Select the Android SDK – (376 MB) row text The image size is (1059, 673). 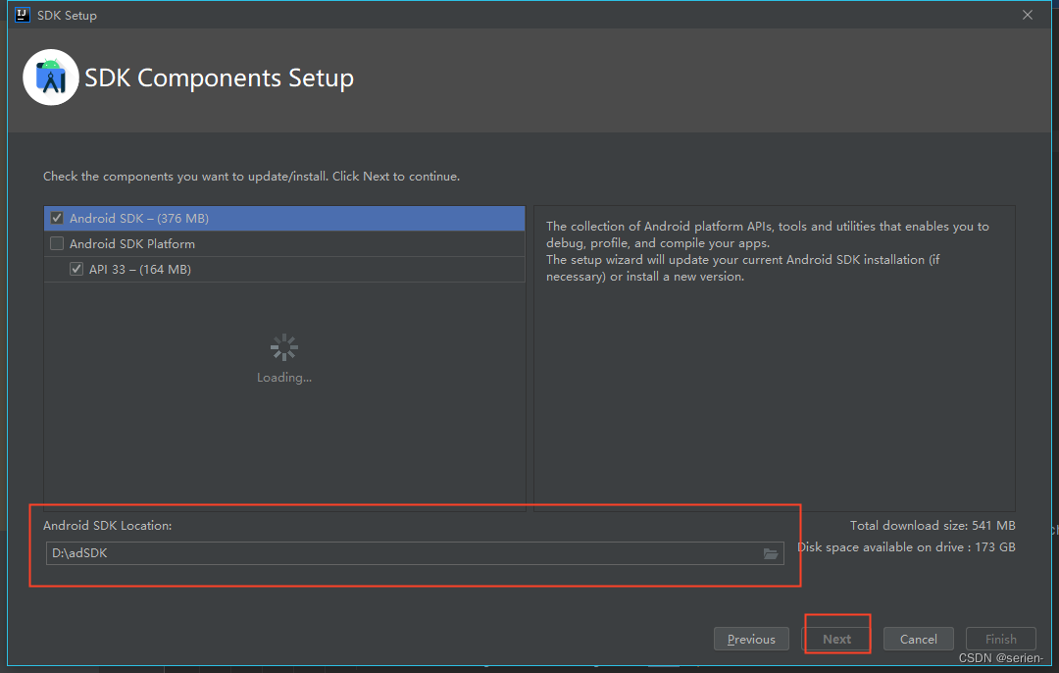(x=139, y=218)
